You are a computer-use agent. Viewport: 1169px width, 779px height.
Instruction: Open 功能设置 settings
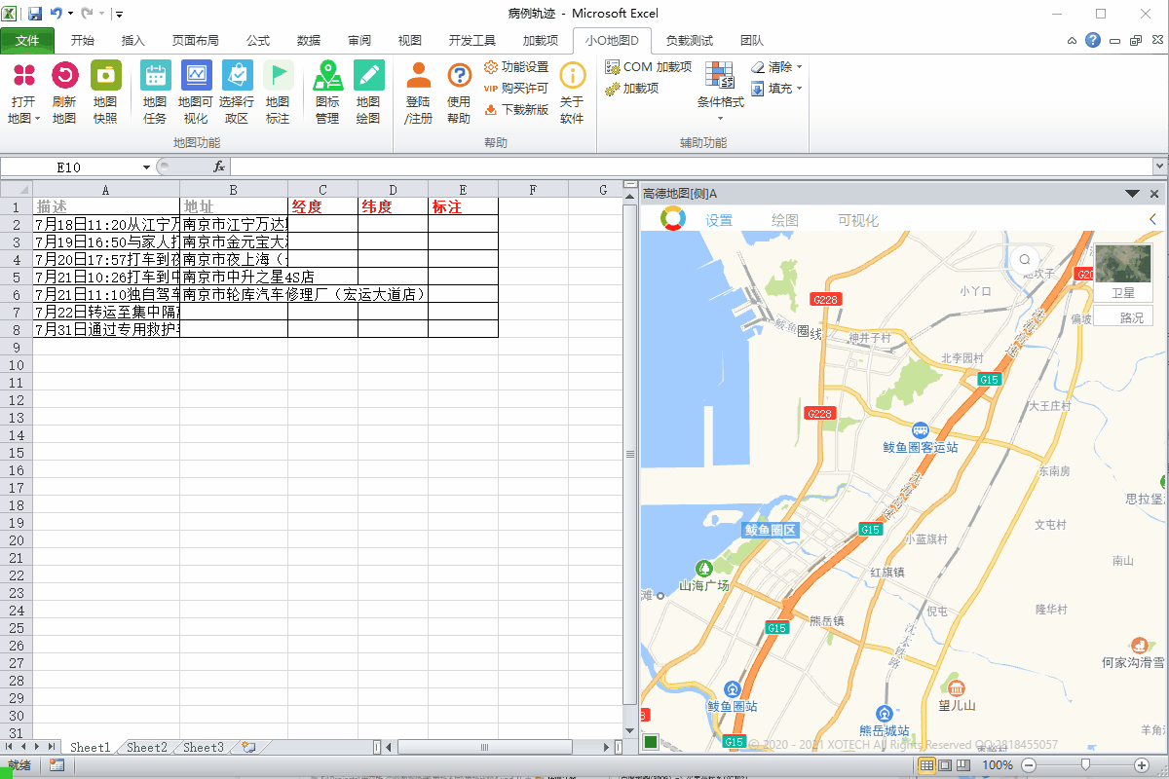coord(516,67)
